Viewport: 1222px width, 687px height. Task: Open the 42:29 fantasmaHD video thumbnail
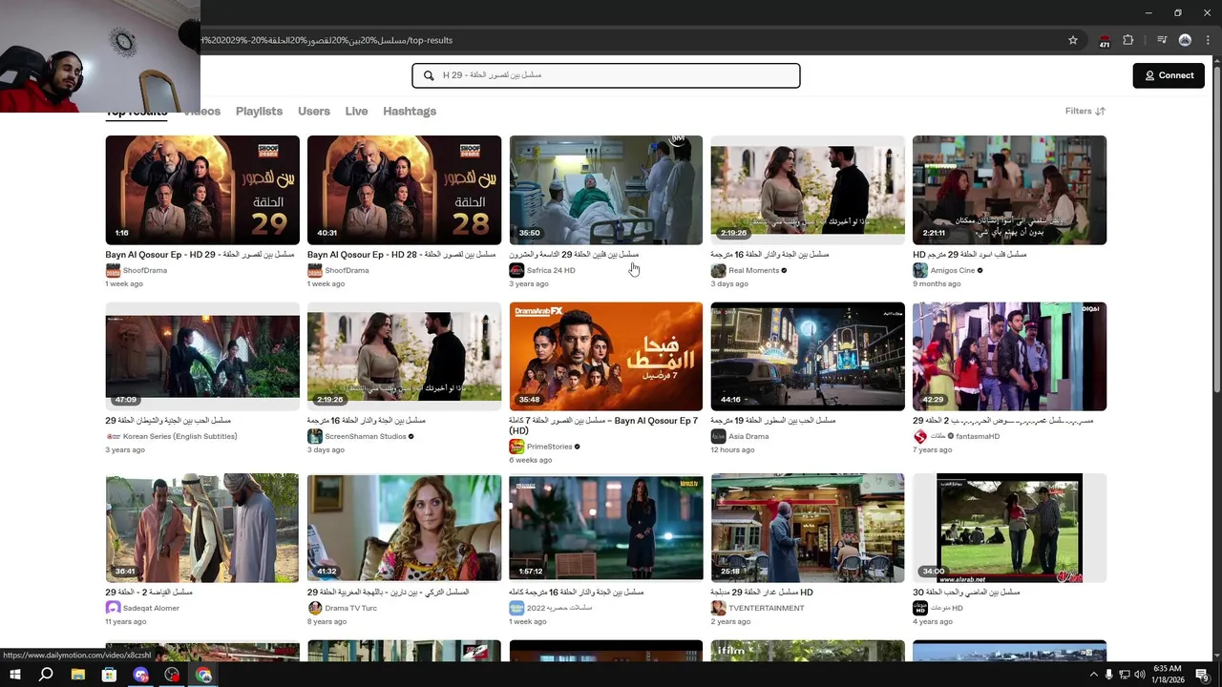click(x=1009, y=357)
